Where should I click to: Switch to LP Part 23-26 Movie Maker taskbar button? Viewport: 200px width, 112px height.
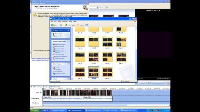[x=111, y=110]
